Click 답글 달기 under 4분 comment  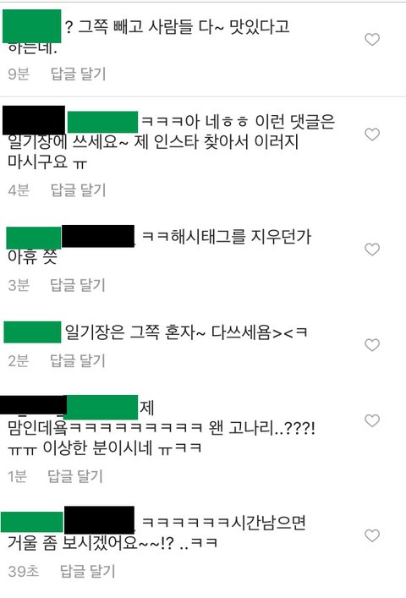coord(78,190)
